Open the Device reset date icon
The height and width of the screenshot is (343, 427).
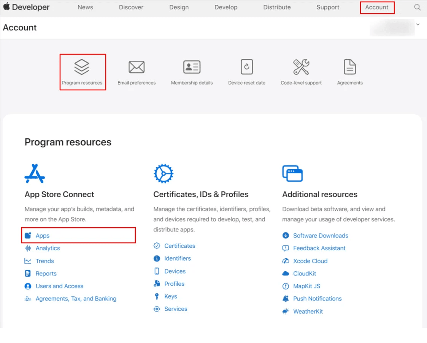pos(247,67)
